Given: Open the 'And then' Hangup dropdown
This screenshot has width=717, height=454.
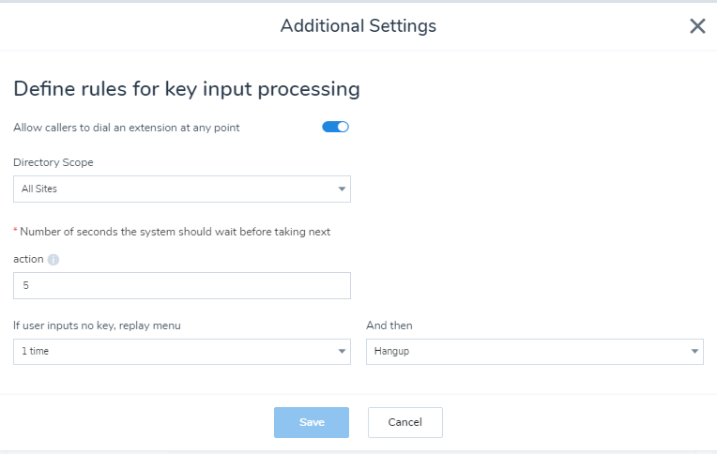Looking at the screenshot, I should click(x=535, y=351).
